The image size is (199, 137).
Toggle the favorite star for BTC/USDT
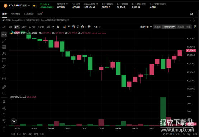pyautogui.click(x=34, y=6)
